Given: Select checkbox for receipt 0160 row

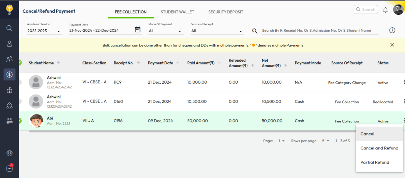Looking at the screenshot, I should pos(20,101).
